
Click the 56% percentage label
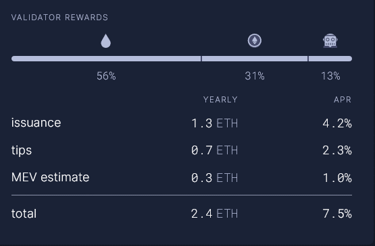(x=106, y=76)
